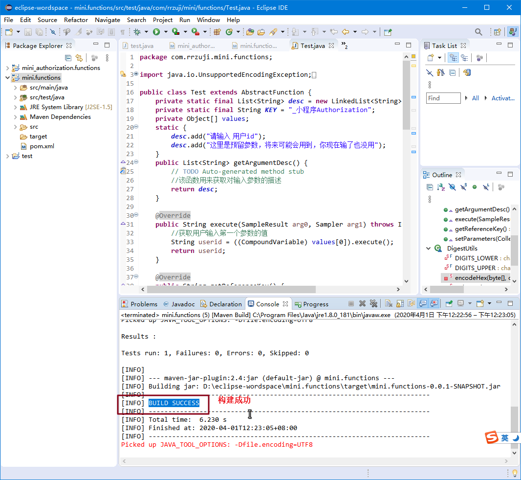
Task: Click Clear Console icon
Action: (389, 303)
